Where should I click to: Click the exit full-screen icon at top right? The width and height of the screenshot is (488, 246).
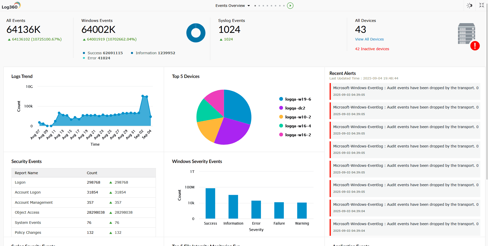[x=481, y=5]
